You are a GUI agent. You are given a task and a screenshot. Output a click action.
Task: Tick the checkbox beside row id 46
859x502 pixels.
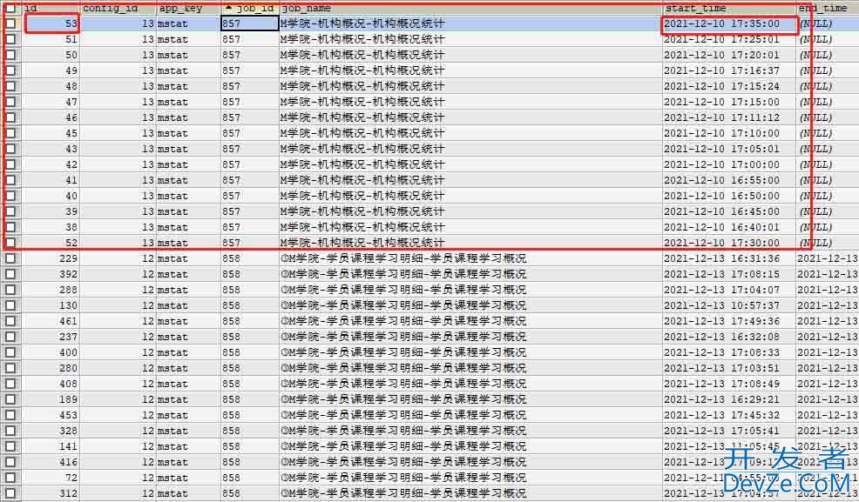point(10,117)
